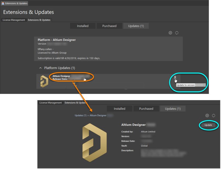This screenshot has height=169, width=221.
Task: Select the Extensions & Updates document tab
Action: [16, 4]
